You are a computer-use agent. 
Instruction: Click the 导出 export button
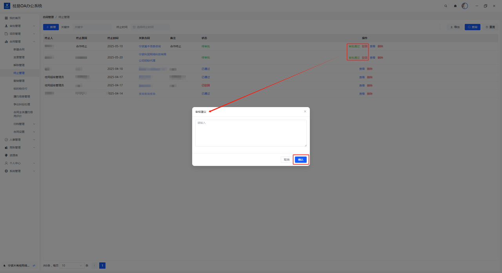coord(455,27)
